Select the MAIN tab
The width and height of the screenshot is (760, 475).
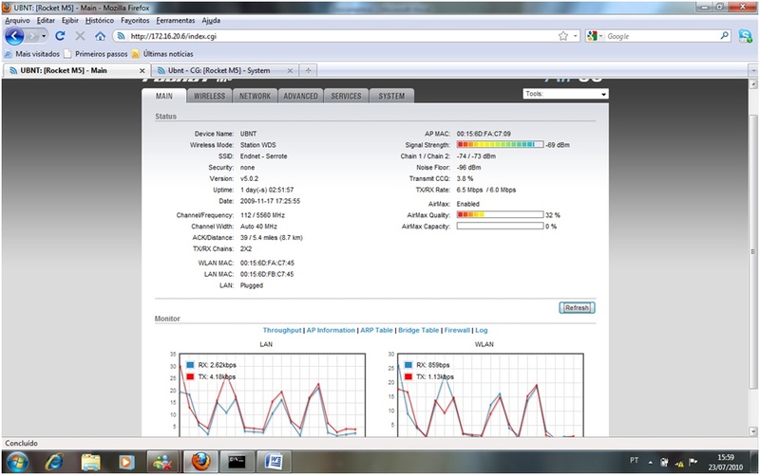click(163, 96)
